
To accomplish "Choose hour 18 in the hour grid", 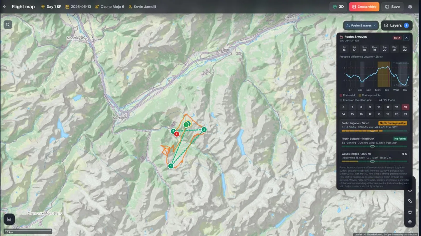I will coord(379,114).
